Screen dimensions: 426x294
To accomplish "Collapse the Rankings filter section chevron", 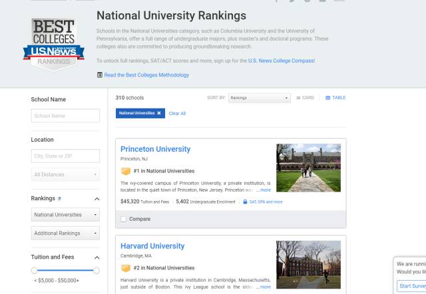I will [97, 199].
